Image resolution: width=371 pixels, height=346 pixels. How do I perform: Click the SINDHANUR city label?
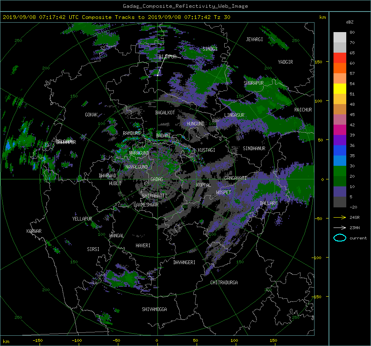pyautogui.click(x=254, y=149)
